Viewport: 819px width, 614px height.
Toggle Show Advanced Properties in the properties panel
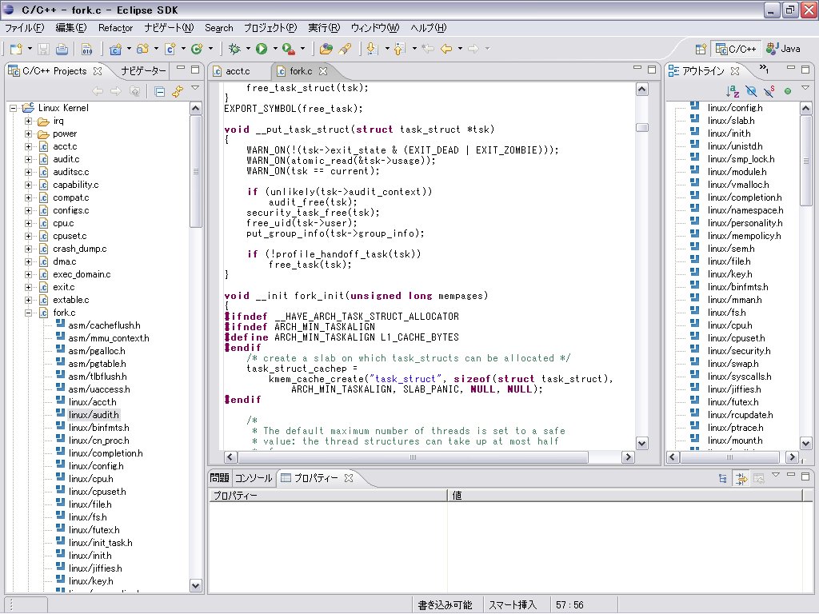[x=741, y=478]
